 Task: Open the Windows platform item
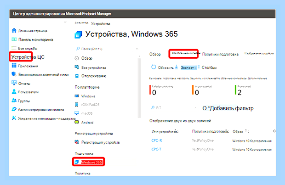85,96
